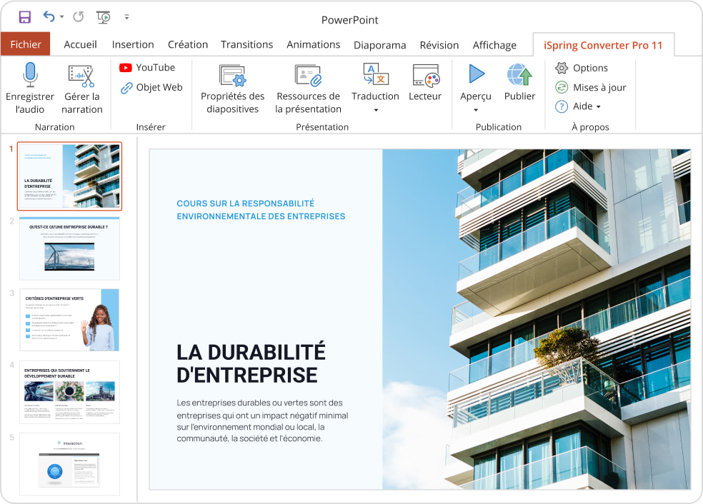Switch to the Accueil ribbon tab
Screen dimensions: 703x504
pyautogui.click(x=80, y=44)
